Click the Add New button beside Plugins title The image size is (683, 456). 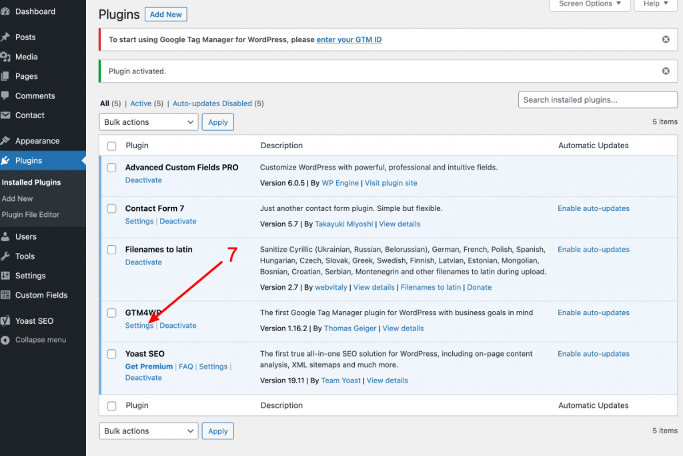point(166,15)
